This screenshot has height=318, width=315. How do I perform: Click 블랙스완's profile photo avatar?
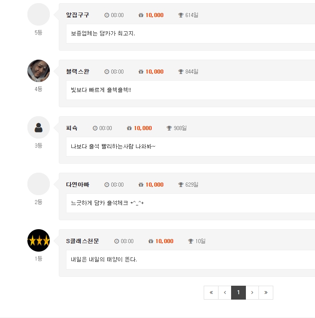39,71
